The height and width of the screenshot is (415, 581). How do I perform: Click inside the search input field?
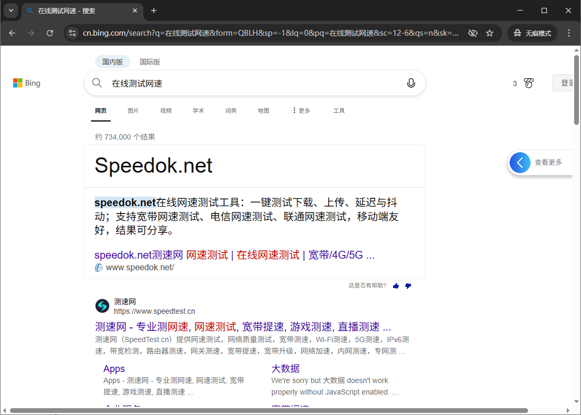236,82
